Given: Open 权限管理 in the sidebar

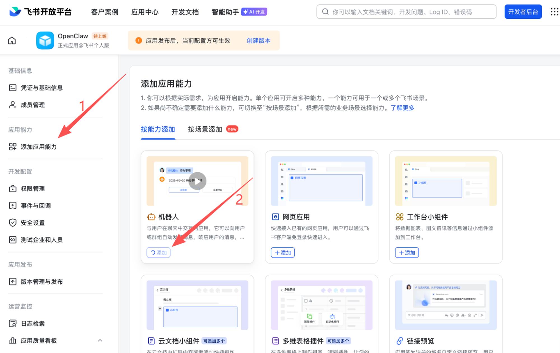Looking at the screenshot, I should pyautogui.click(x=32, y=189).
